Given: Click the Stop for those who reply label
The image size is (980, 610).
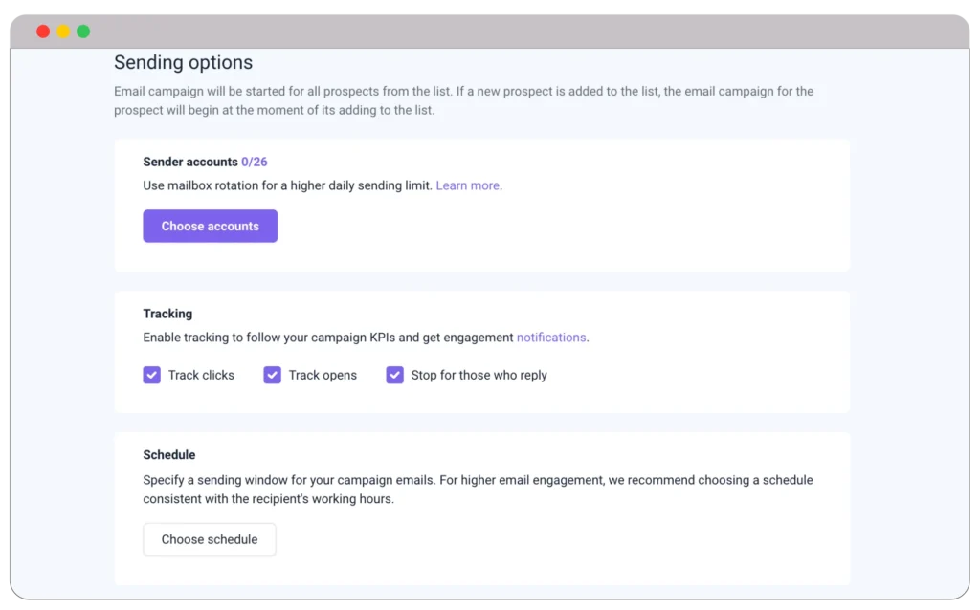Looking at the screenshot, I should tap(479, 375).
